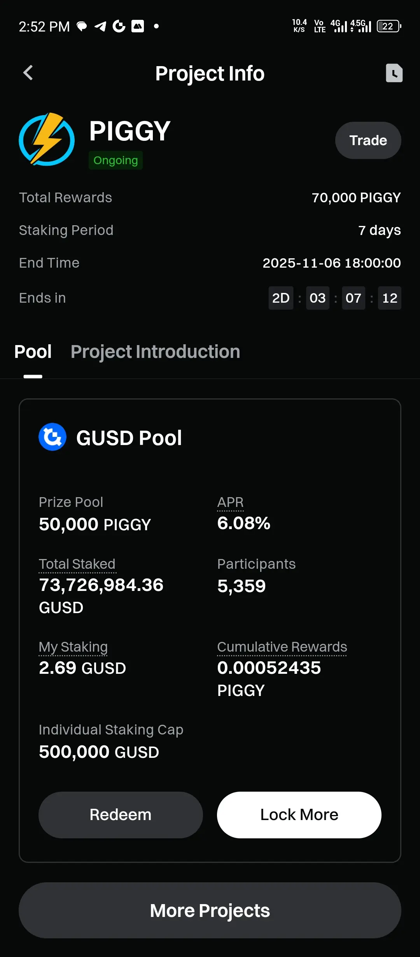Go back using the back arrow
The image size is (420, 957).
click(28, 73)
